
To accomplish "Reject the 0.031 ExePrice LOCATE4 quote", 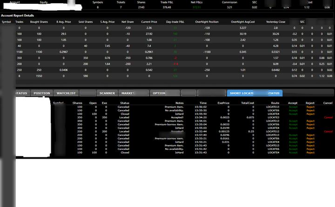I will [310, 142].
